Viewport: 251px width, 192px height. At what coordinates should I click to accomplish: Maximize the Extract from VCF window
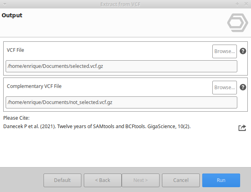pyautogui.click(x=237, y=4)
